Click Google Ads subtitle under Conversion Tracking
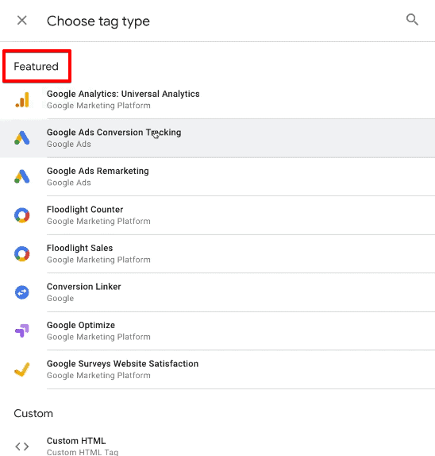This screenshot has width=435, height=456. pyautogui.click(x=69, y=144)
